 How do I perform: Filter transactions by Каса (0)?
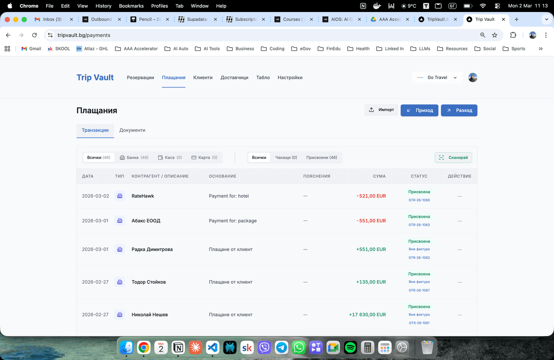click(170, 158)
